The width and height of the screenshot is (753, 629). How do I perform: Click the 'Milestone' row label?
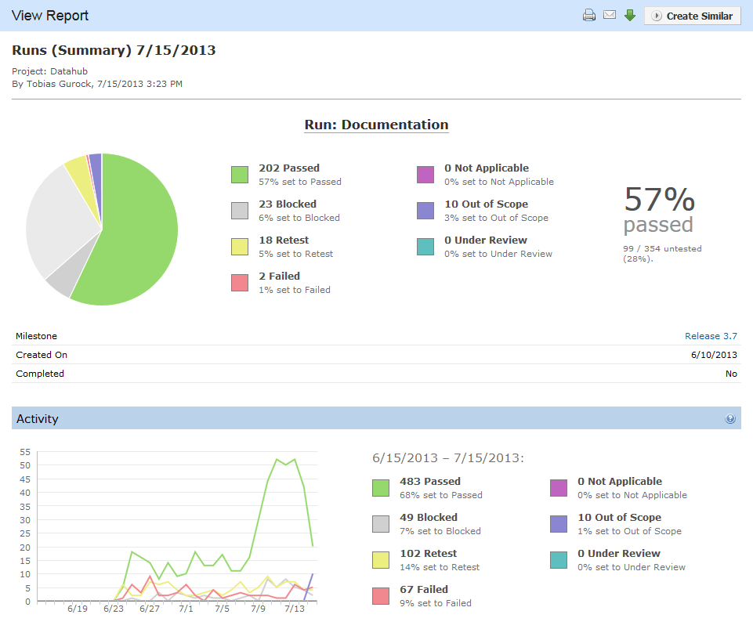pyautogui.click(x=37, y=336)
